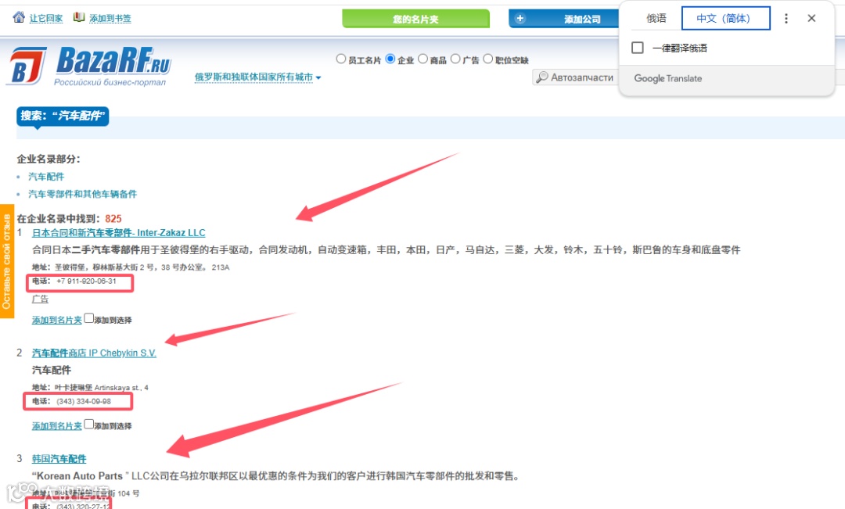
Task: Click 添加到名片夹 for IP Chebykin S.V.
Action: [x=56, y=426]
